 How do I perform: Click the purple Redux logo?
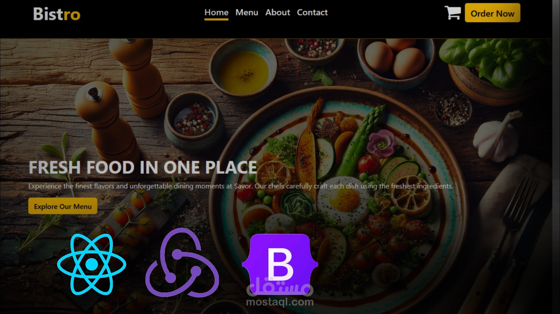[x=182, y=263]
